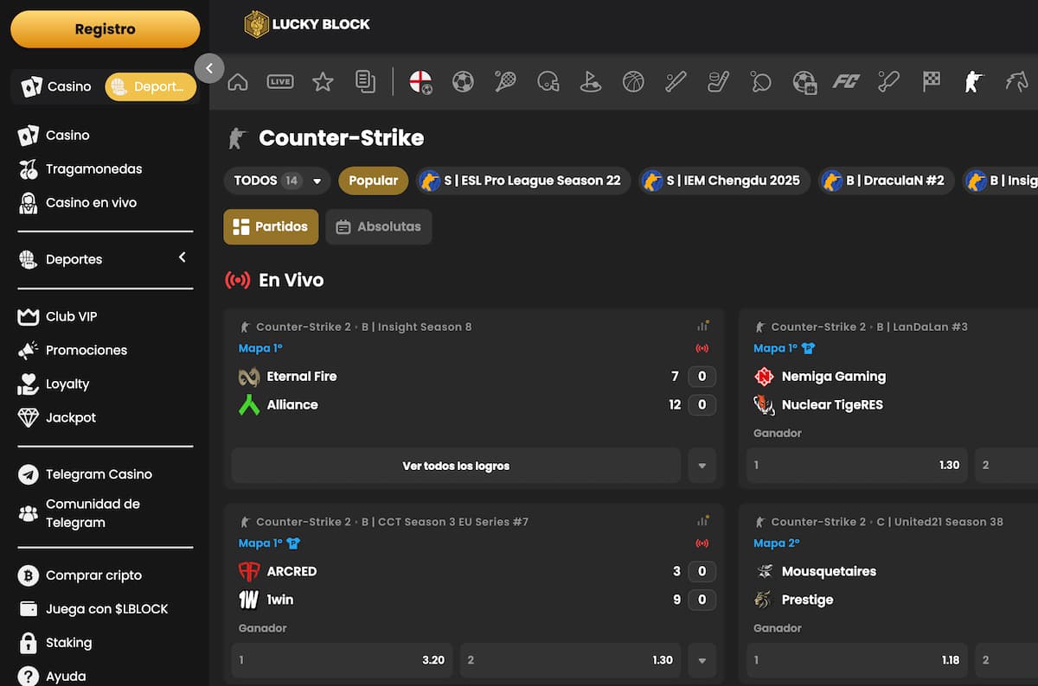The height and width of the screenshot is (686, 1038).
Task: Click the Registro button
Action: (x=105, y=29)
